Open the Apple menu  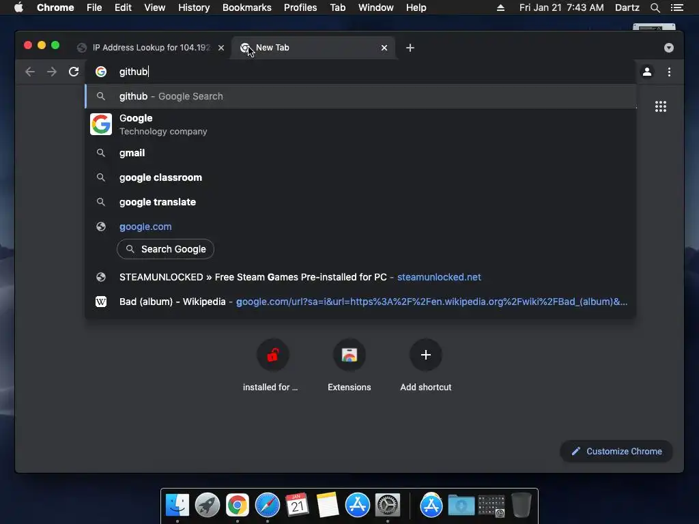[x=18, y=8]
